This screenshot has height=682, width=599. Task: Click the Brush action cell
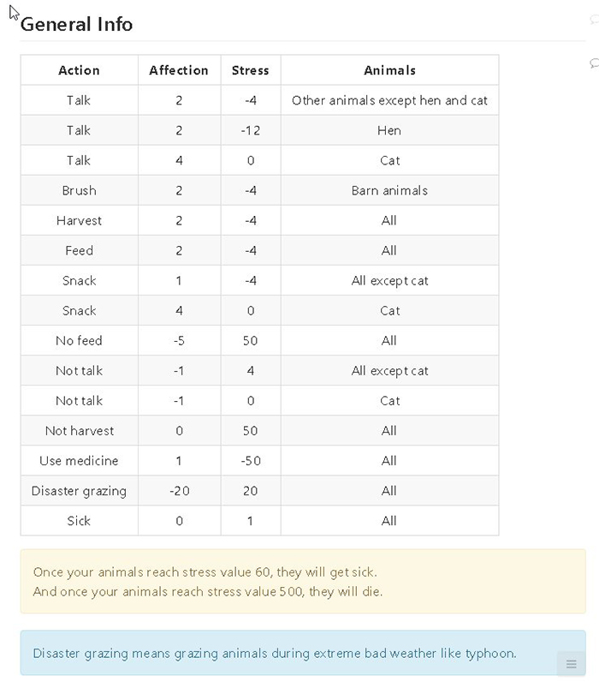click(79, 190)
